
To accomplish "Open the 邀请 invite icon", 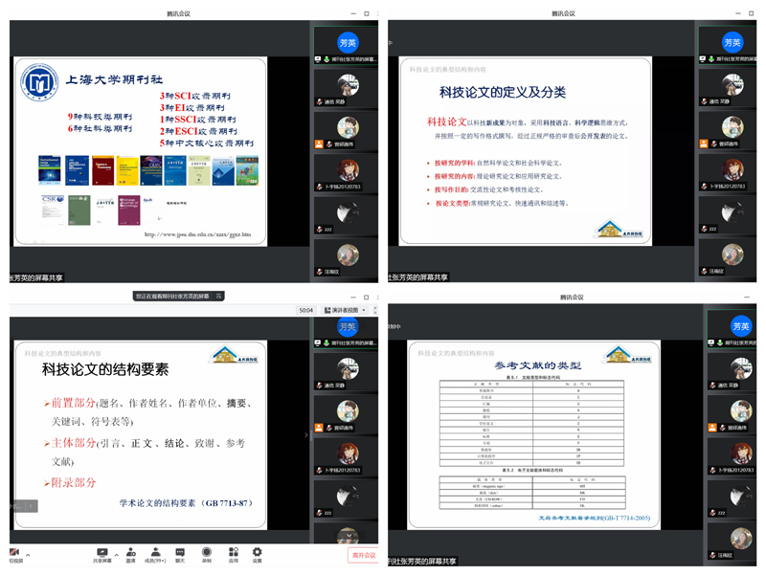I will [x=130, y=552].
